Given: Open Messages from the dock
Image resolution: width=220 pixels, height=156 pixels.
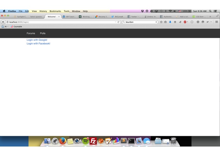Looking at the screenshot, I should 147,141.
